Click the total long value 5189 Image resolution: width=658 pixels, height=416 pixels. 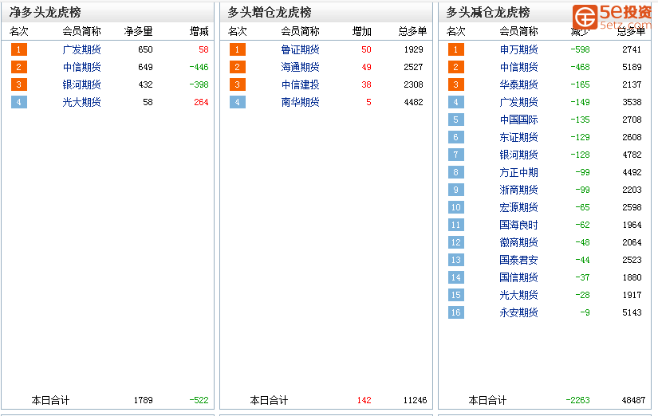coord(632,67)
